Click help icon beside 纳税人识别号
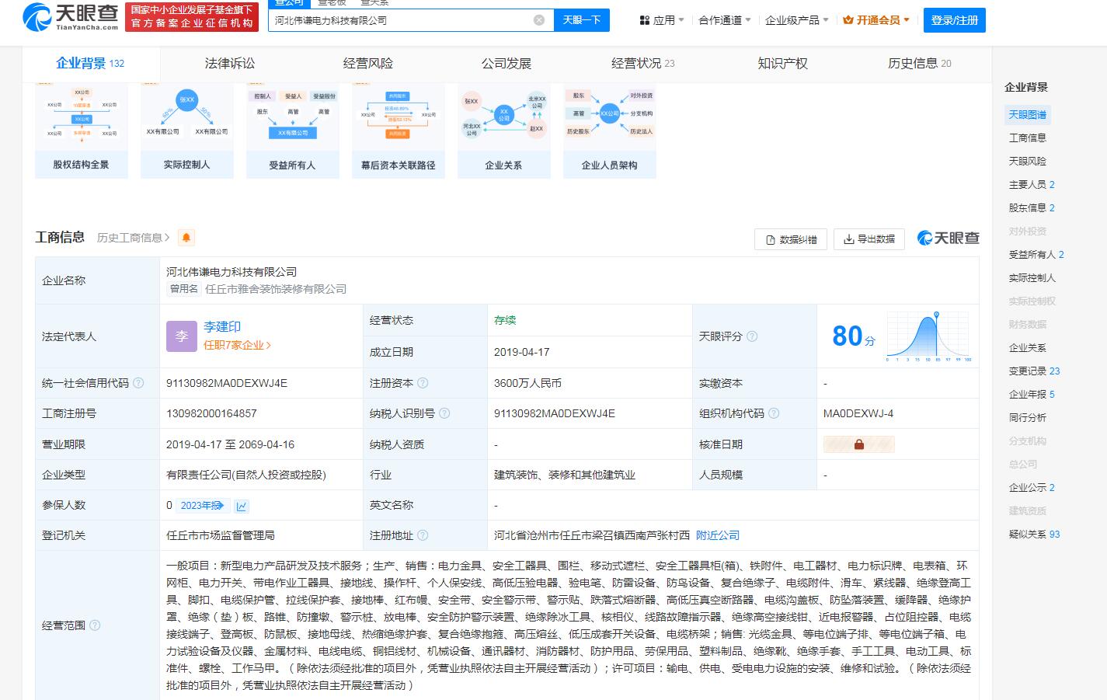The width and height of the screenshot is (1107, 700). pos(444,413)
